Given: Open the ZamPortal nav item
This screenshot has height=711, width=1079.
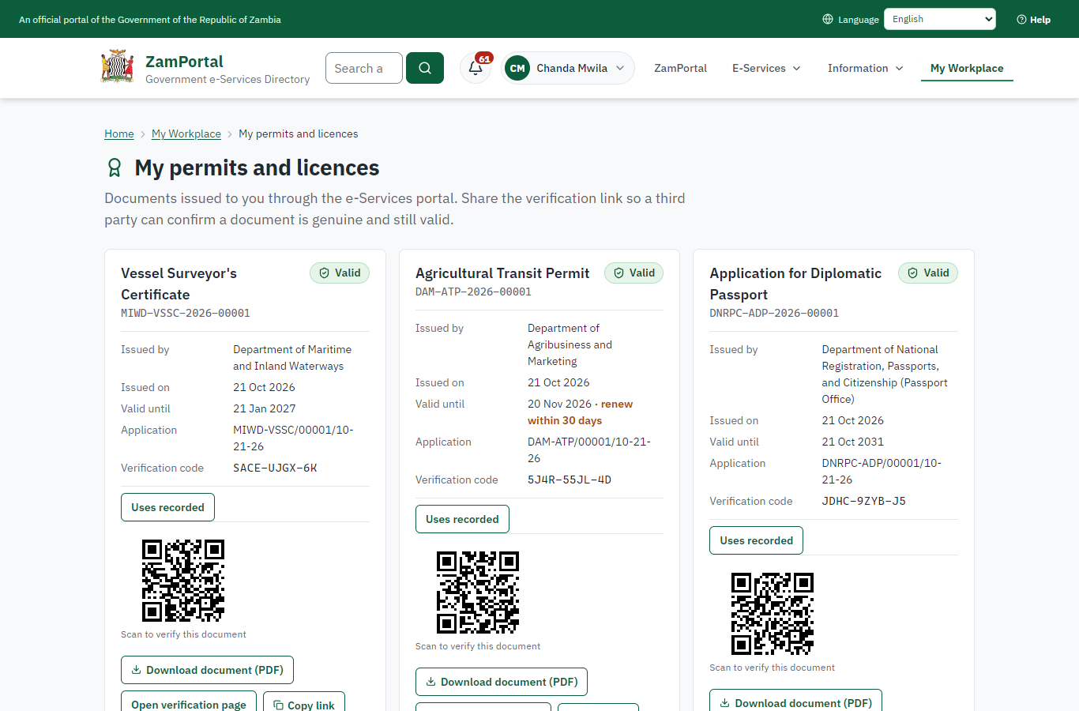Looking at the screenshot, I should (x=680, y=68).
